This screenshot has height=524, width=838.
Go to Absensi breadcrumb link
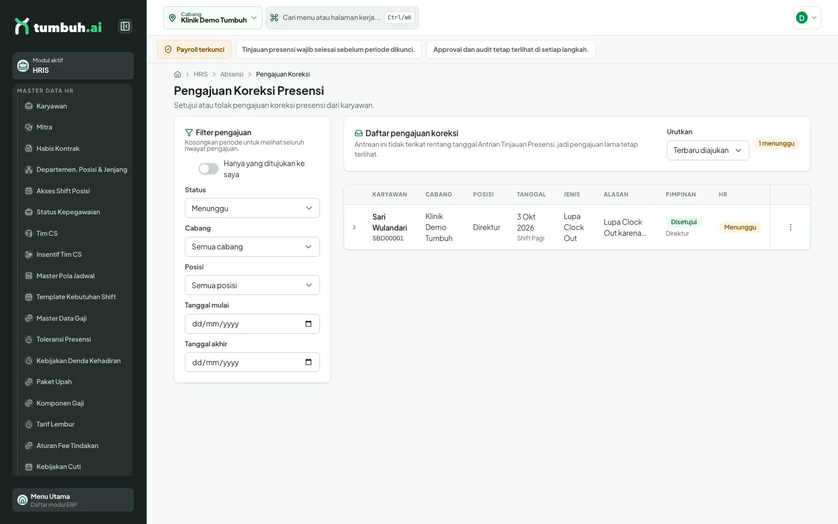pos(231,74)
